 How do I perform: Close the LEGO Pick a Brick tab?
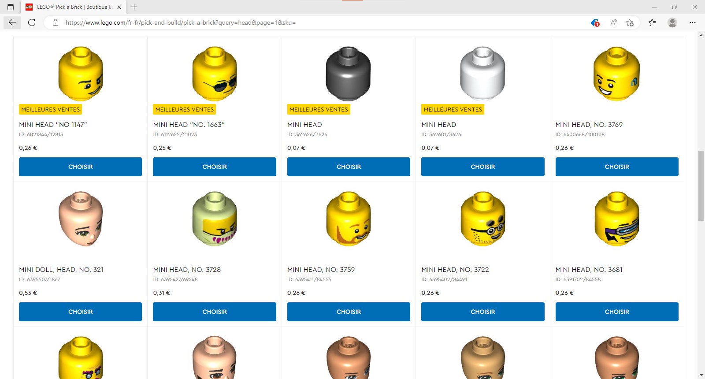click(119, 7)
